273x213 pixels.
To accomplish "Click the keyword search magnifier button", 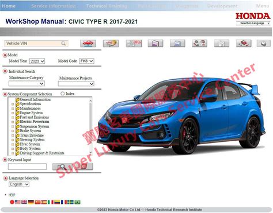I will pos(62,166).
